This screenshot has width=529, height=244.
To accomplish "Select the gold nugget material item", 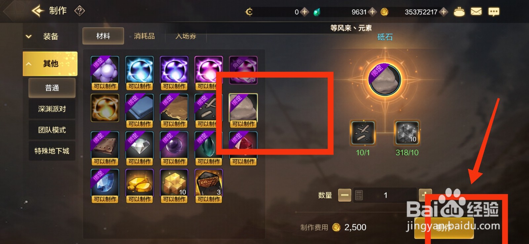I will [x=140, y=186].
